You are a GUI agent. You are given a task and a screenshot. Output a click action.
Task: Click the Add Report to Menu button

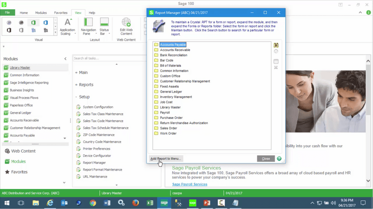click(166, 159)
